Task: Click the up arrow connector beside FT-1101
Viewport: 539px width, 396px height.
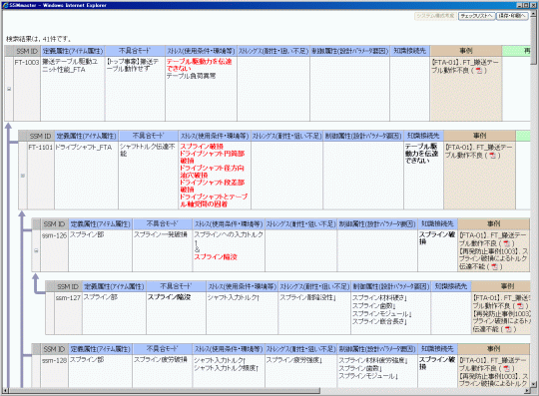Action: point(8,127)
